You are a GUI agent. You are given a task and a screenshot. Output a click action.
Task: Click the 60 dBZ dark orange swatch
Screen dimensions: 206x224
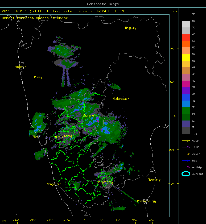click(x=186, y=44)
